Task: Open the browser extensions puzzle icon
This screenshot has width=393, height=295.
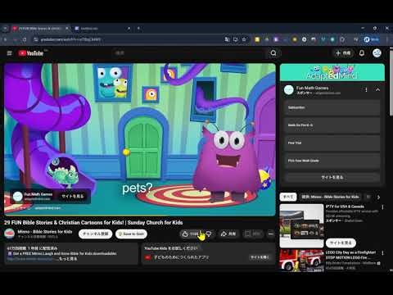Action: [x=342, y=39]
